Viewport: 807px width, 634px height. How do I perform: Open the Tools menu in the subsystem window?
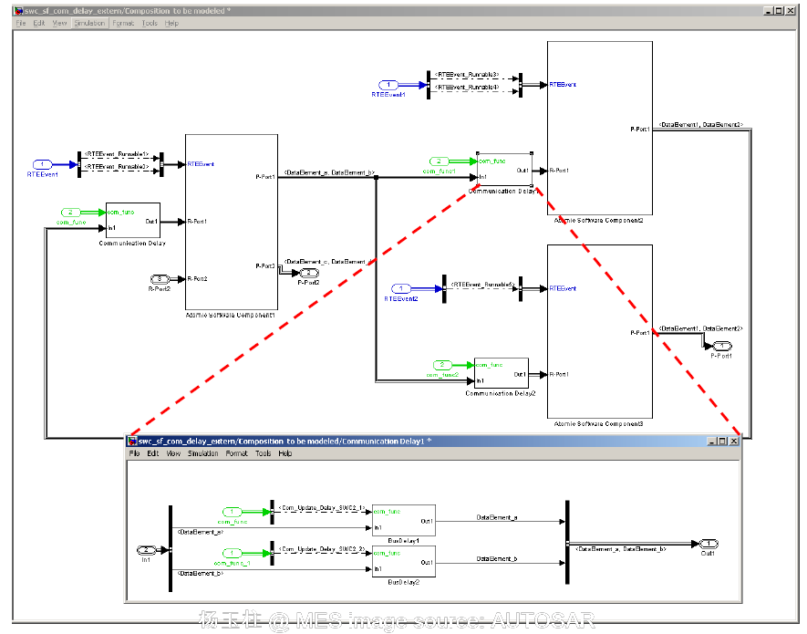click(x=264, y=453)
